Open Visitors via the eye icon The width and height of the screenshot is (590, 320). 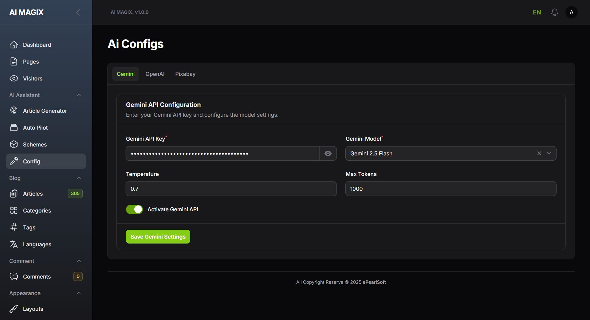coord(14,79)
